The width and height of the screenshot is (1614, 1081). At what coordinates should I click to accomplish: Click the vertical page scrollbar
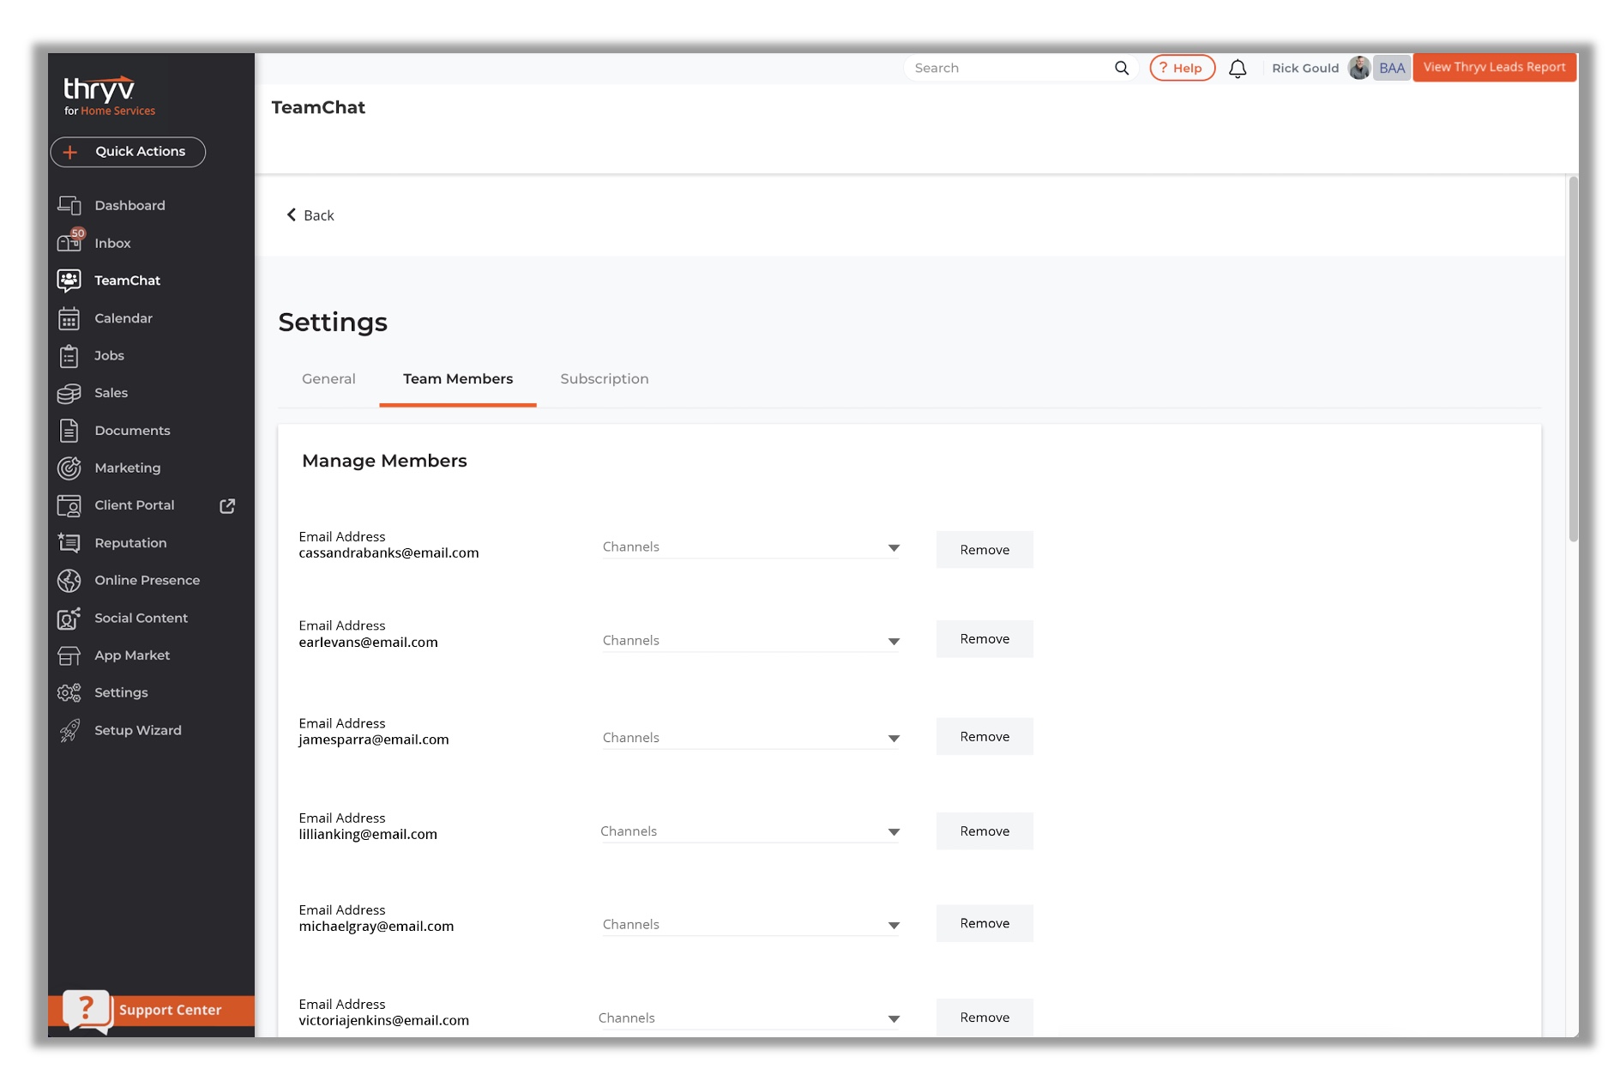tap(1573, 360)
